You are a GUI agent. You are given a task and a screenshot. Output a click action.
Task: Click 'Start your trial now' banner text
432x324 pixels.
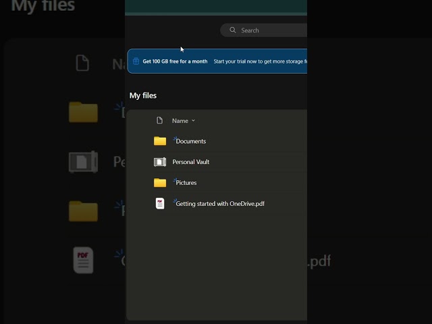coord(260,61)
